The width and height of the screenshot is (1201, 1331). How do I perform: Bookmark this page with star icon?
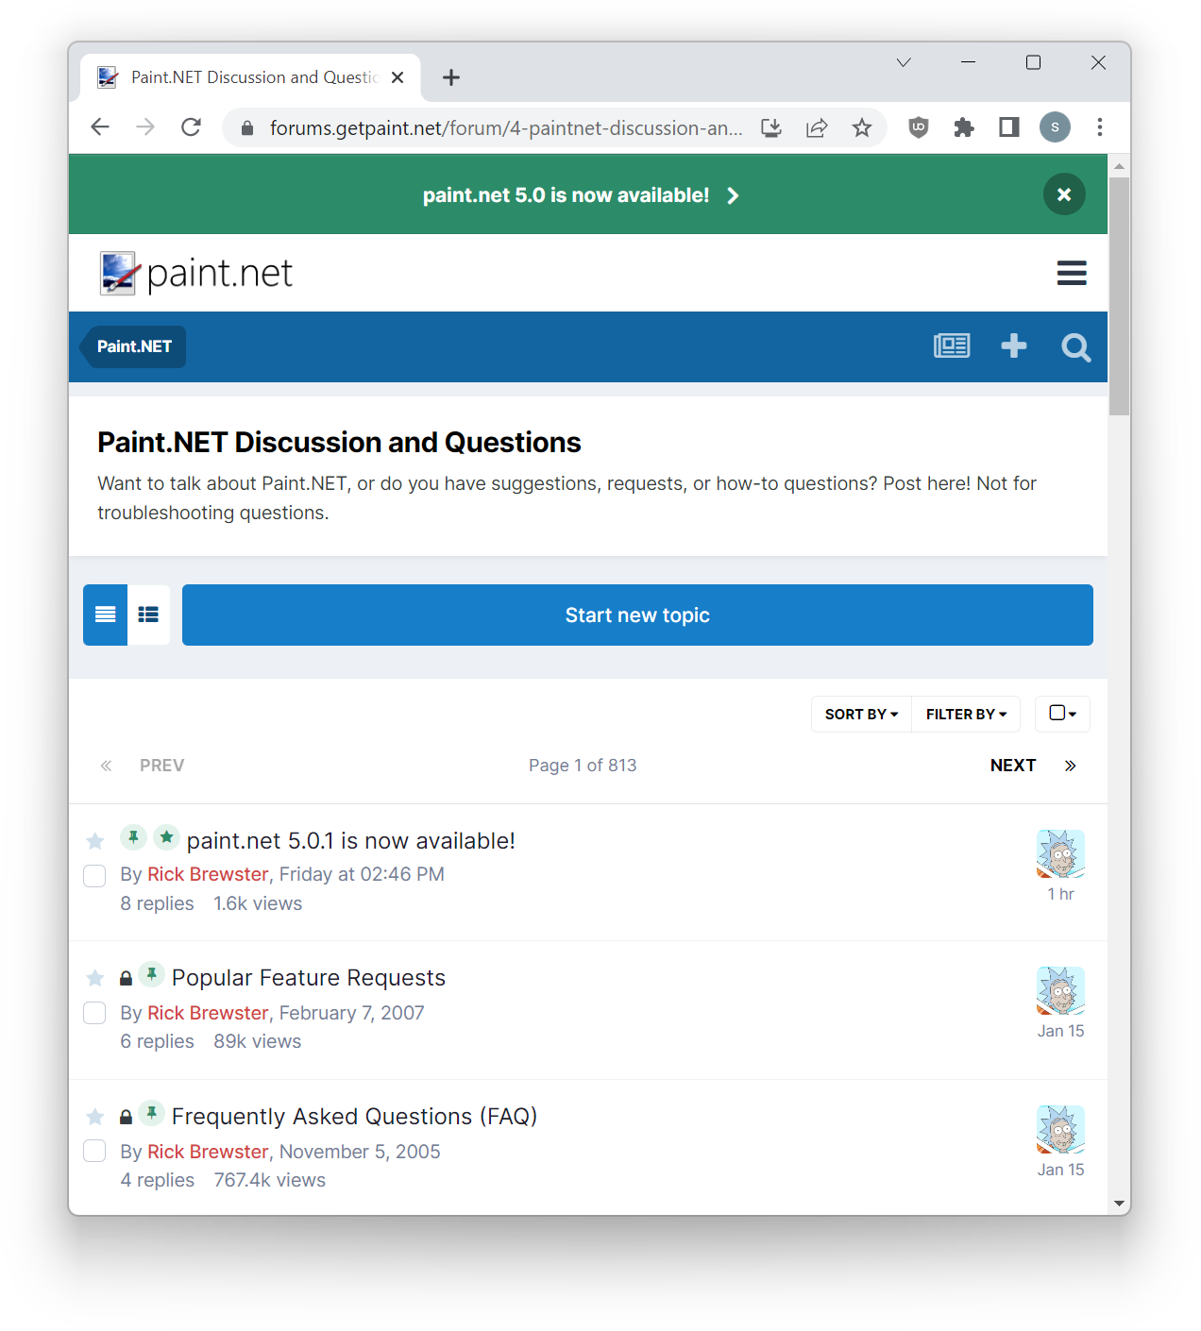[x=861, y=127]
